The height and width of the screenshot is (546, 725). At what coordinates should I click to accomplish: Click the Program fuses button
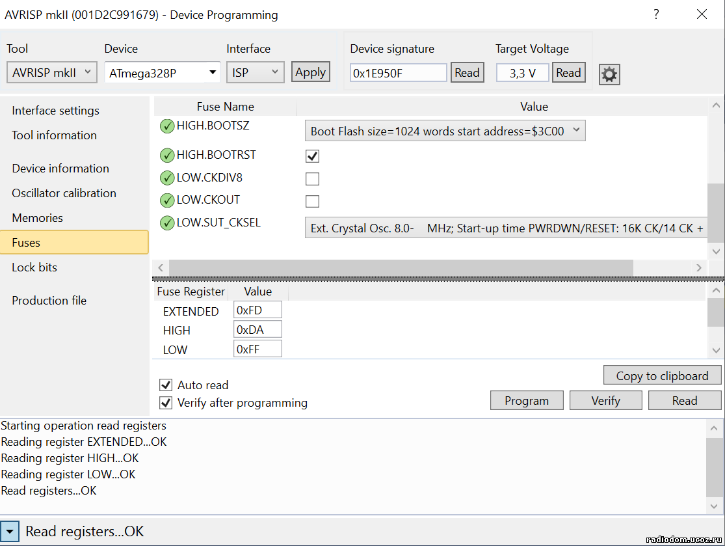click(527, 401)
